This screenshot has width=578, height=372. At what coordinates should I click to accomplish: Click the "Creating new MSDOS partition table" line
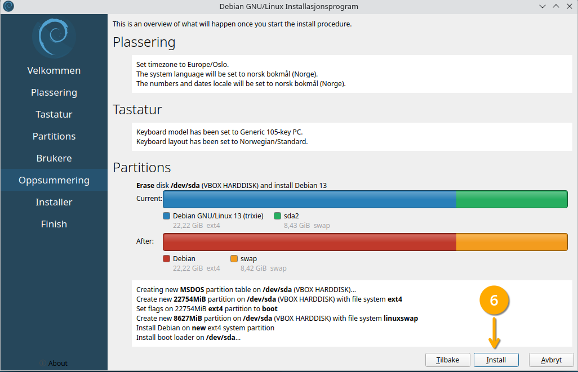pos(246,289)
